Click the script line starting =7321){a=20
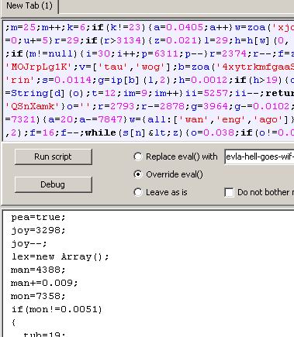The image size is (294, 337). click(150, 119)
